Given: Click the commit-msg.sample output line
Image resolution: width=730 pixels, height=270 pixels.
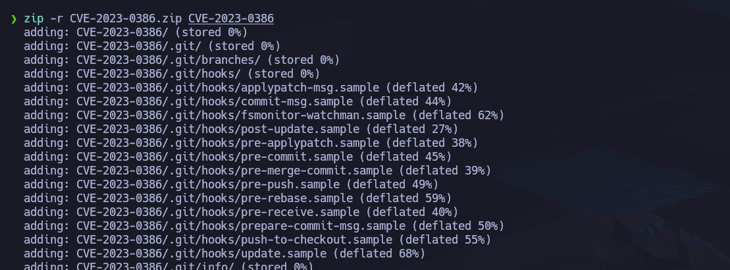Looking at the screenshot, I should [x=237, y=101].
